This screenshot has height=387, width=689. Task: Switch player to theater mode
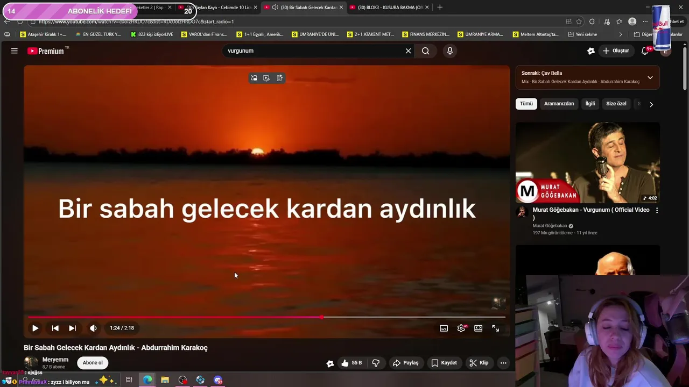click(478, 328)
